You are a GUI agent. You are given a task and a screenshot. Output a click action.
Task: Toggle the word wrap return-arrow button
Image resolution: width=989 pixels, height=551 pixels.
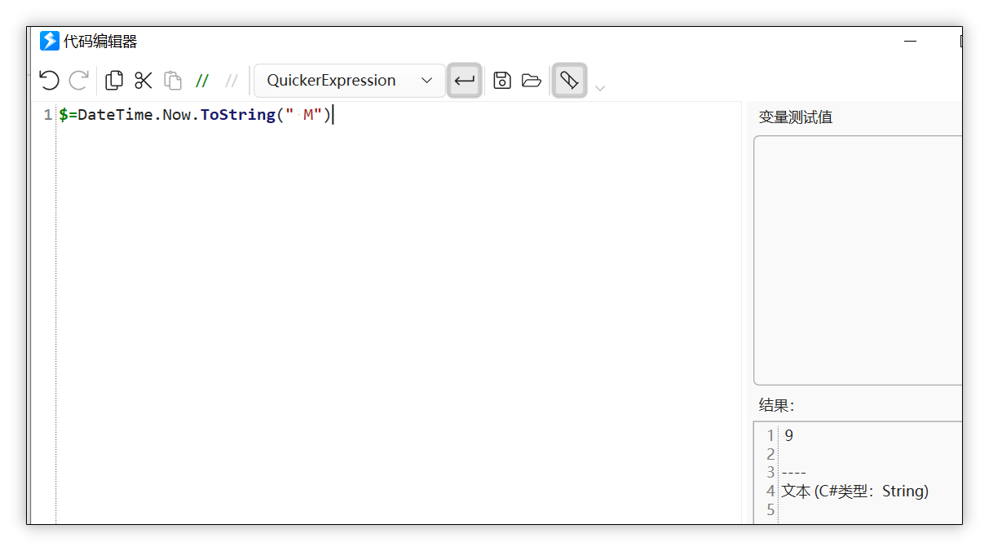click(x=465, y=80)
